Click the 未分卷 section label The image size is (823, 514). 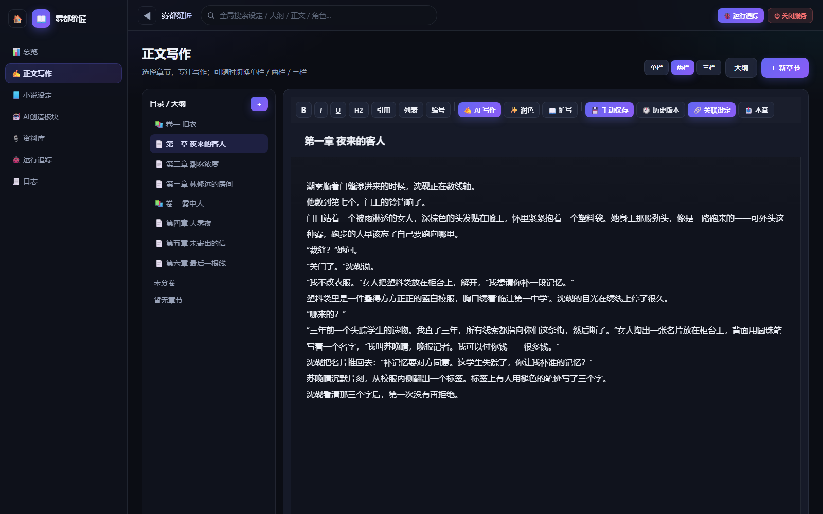(x=165, y=283)
